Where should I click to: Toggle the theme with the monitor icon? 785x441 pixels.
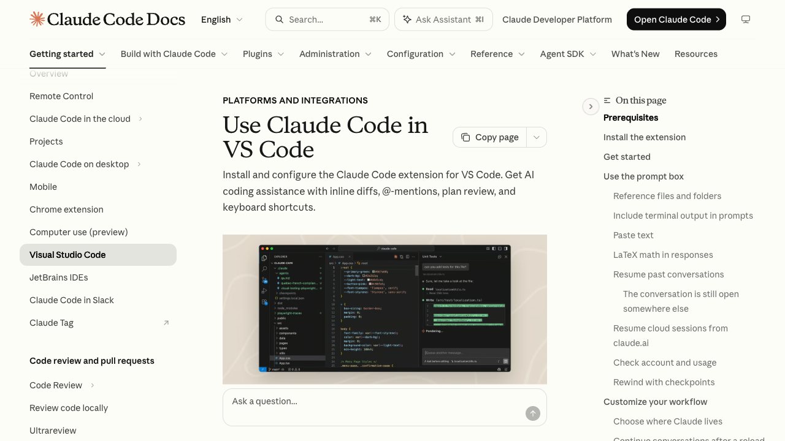[x=746, y=20]
